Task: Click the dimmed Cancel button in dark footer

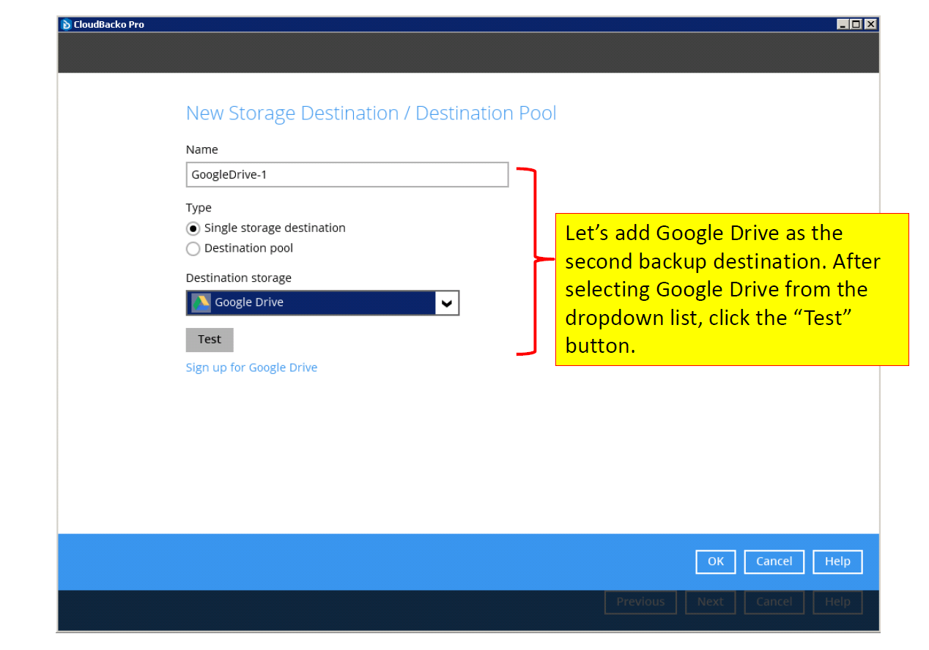Action: click(774, 602)
